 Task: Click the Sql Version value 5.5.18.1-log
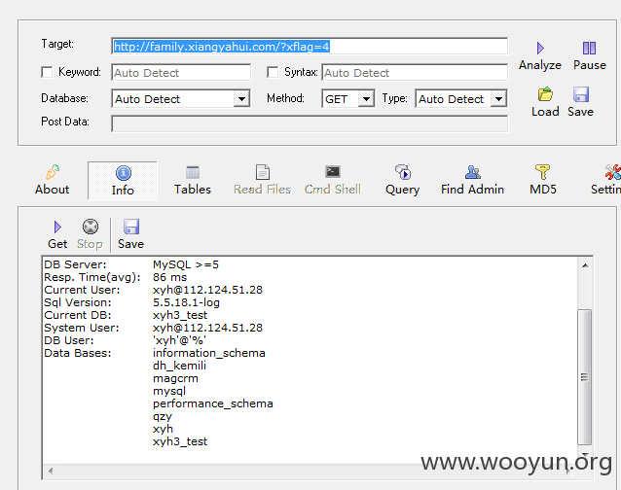186,302
